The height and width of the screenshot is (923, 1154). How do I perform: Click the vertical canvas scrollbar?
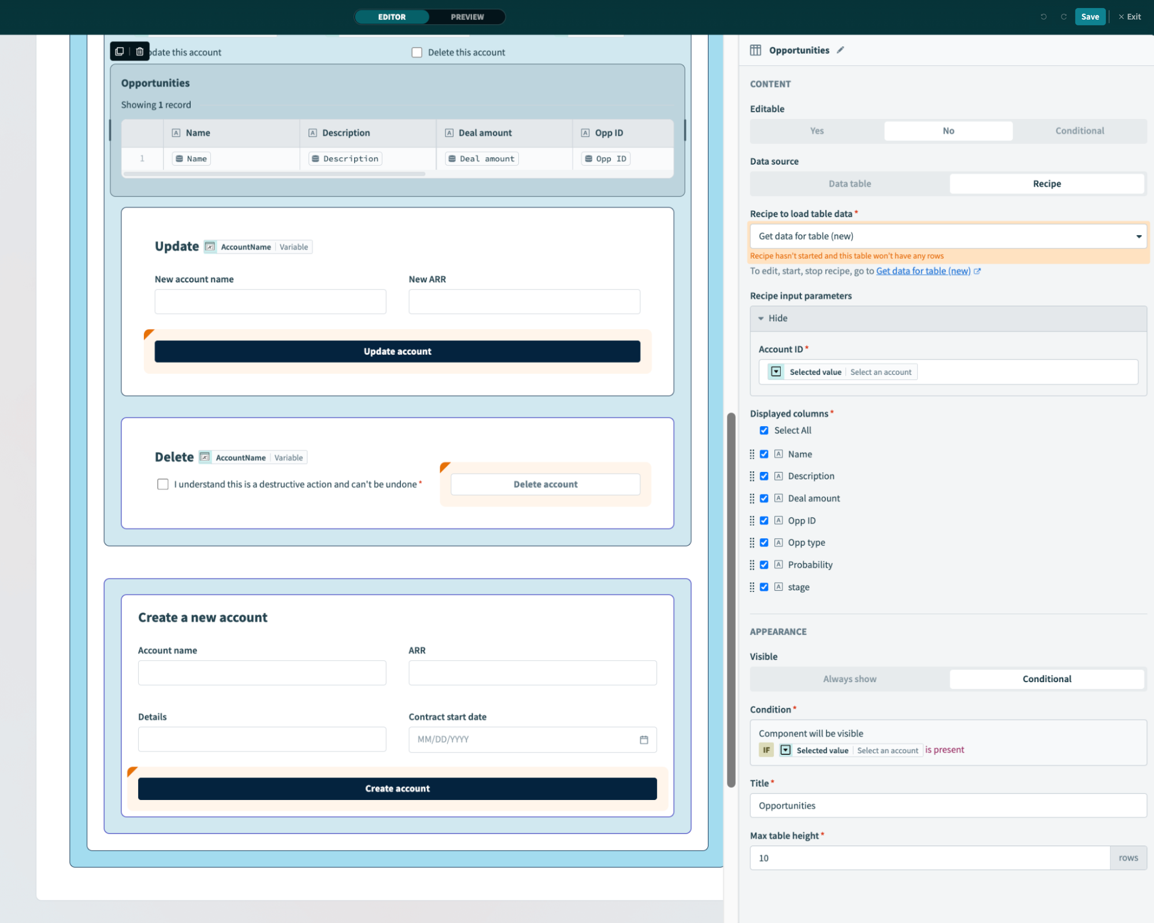click(x=731, y=601)
